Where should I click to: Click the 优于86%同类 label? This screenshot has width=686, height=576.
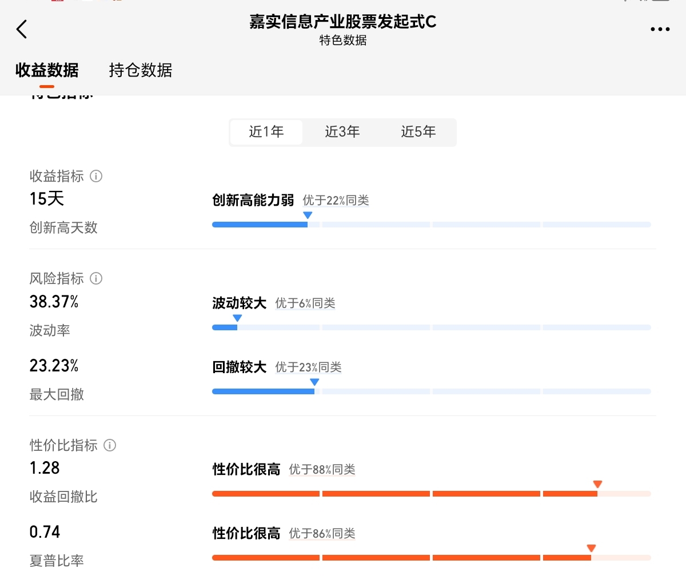coord(322,534)
